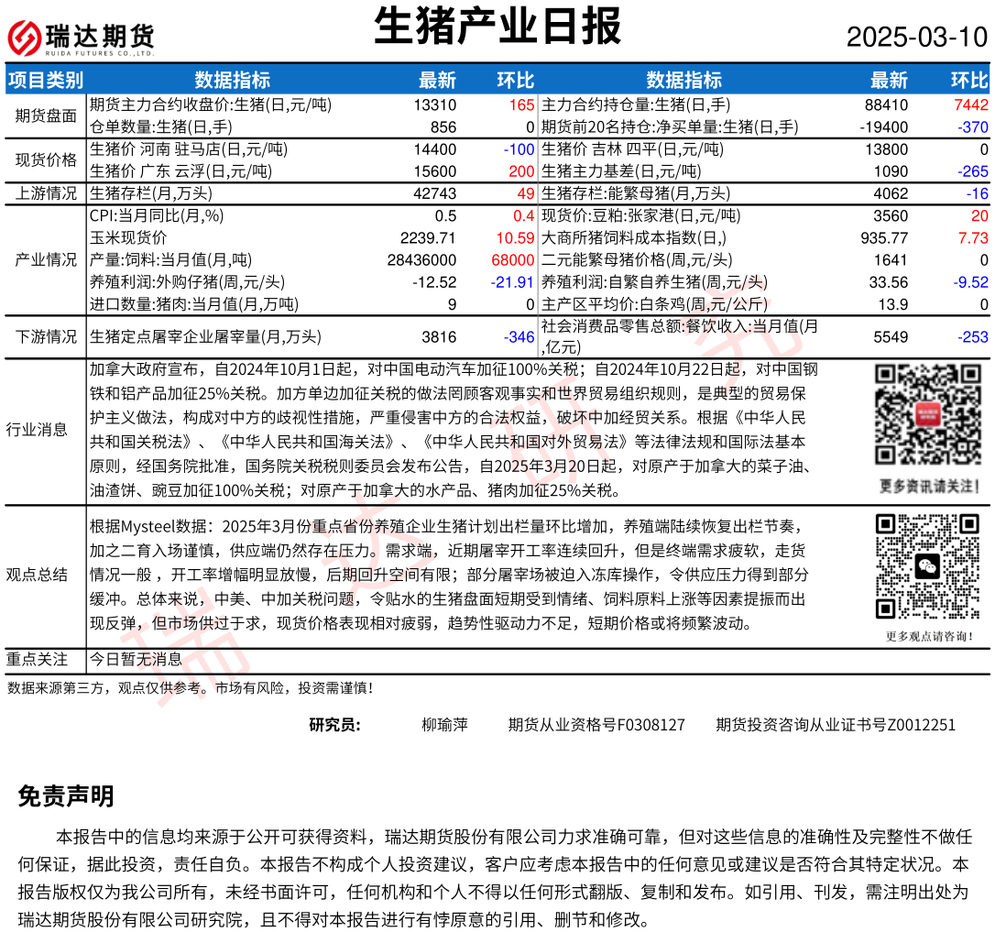Click the 玉米现货价 indicator label
Image resolution: width=995 pixels, height=932 pixels.
click(x=128, y=237)
